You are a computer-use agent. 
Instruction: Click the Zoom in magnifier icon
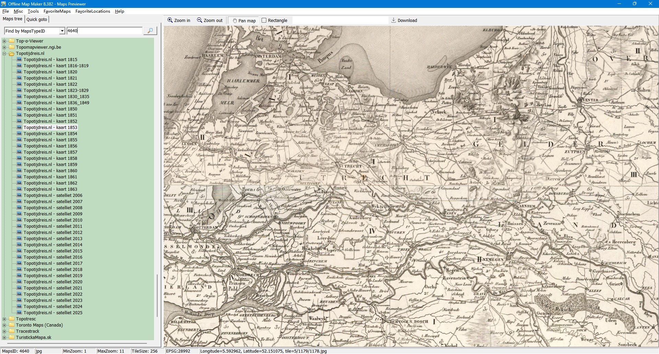click(x=170, y=20)
